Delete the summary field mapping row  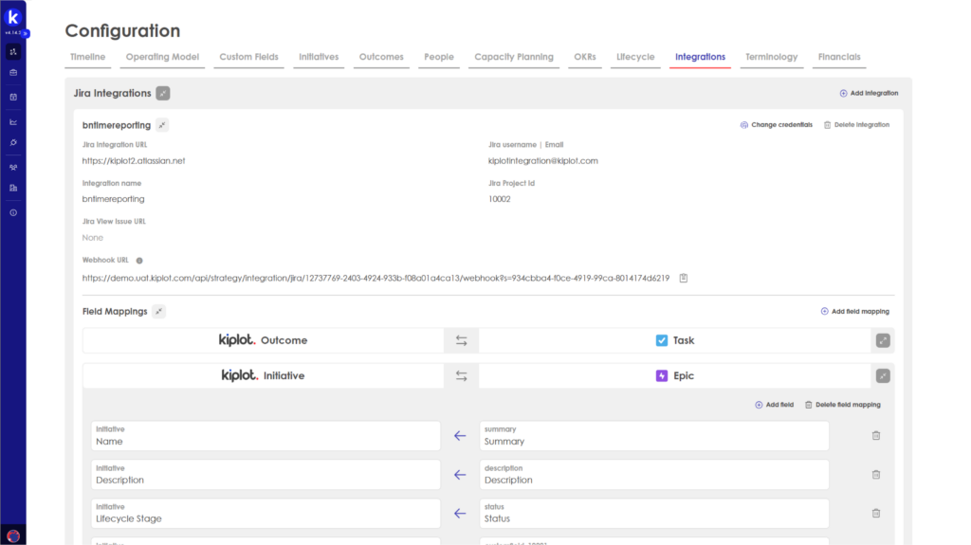pyautogui.click(x=875, y=436)
